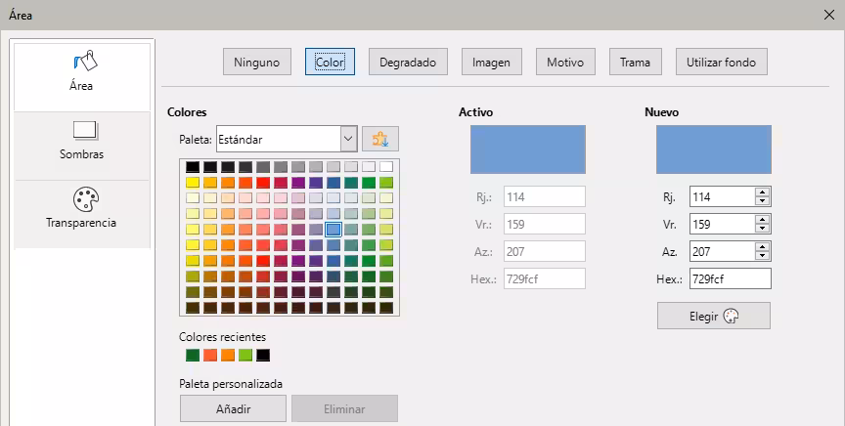Select the highlighted light blue palette swatch

[x=334, y=230]
